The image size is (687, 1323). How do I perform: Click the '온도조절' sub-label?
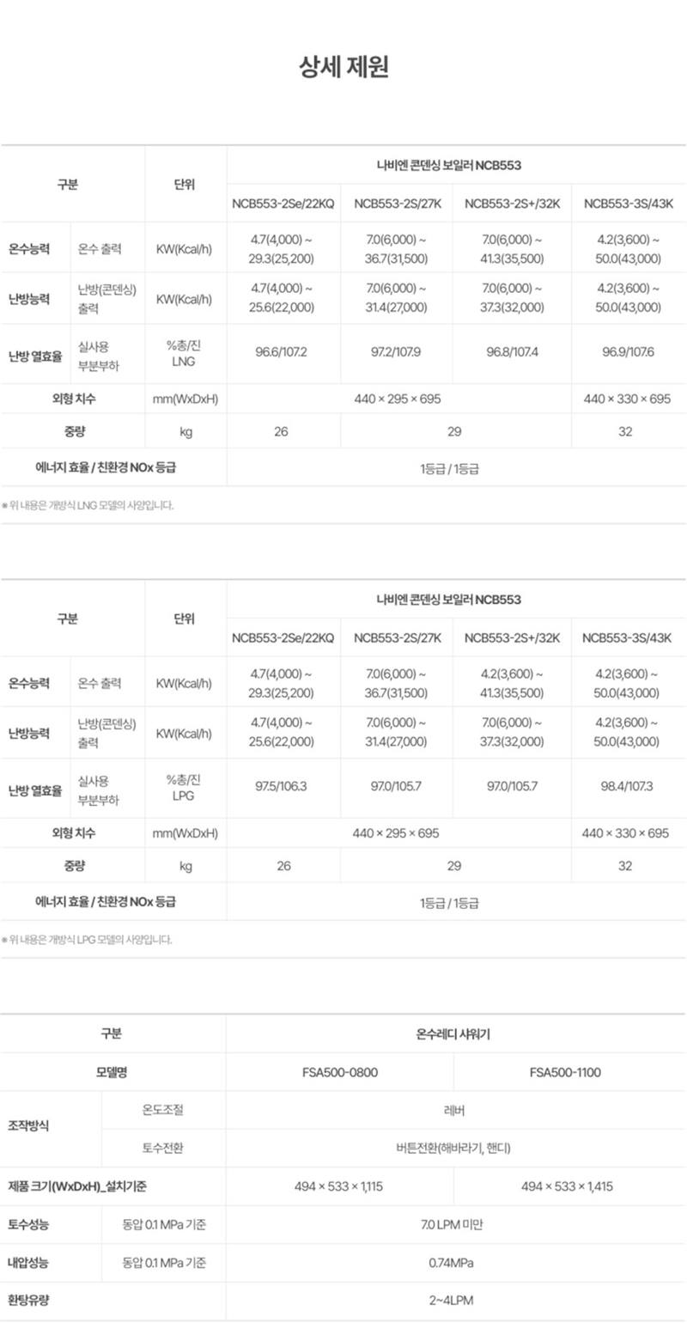click(163, 1110)
